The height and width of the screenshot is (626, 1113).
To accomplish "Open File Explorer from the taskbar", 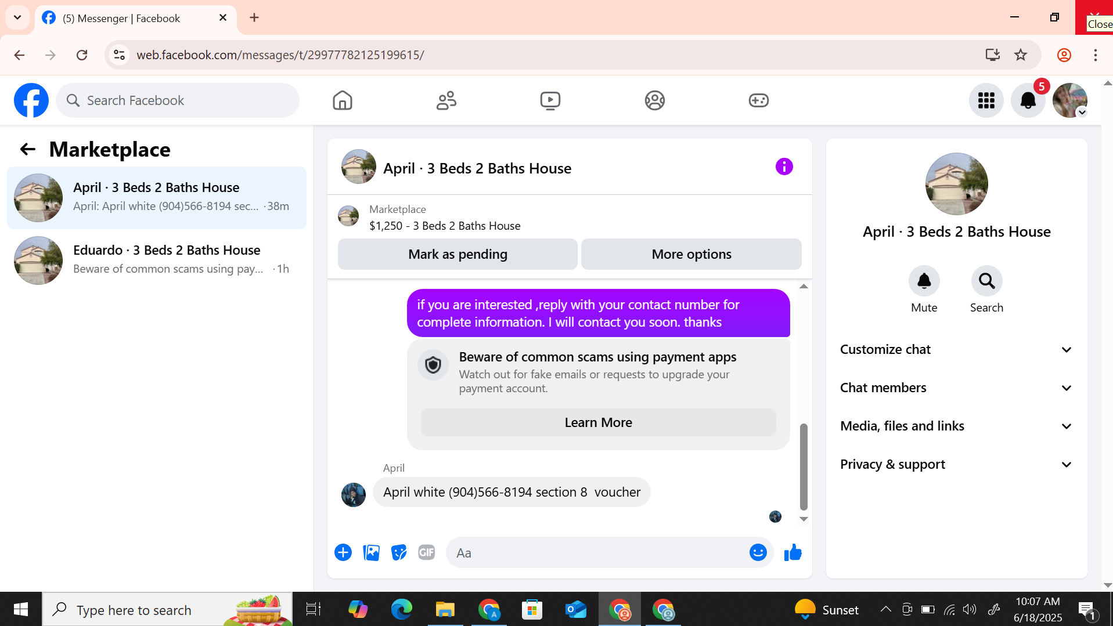I will coord(445,609).
